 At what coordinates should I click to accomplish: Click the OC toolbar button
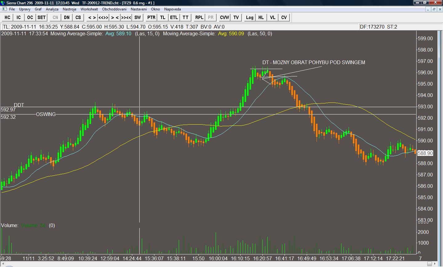tap(30, 17)
